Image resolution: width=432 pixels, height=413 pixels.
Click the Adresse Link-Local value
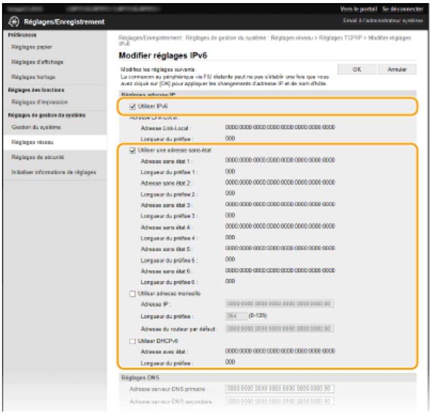pos(280,127)
